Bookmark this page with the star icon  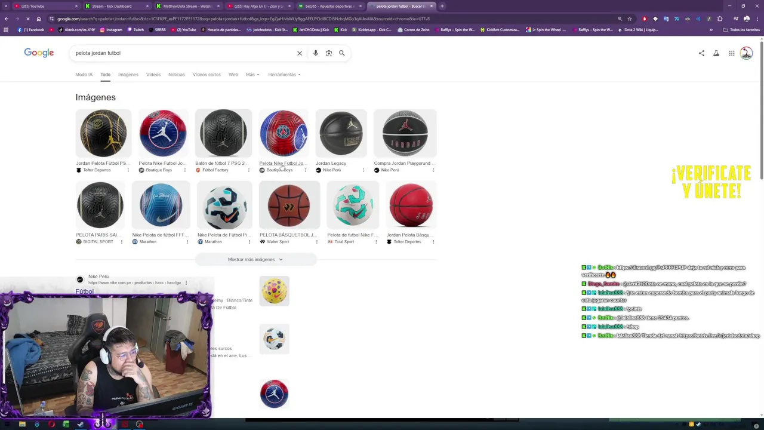click(x=629, y=19)
